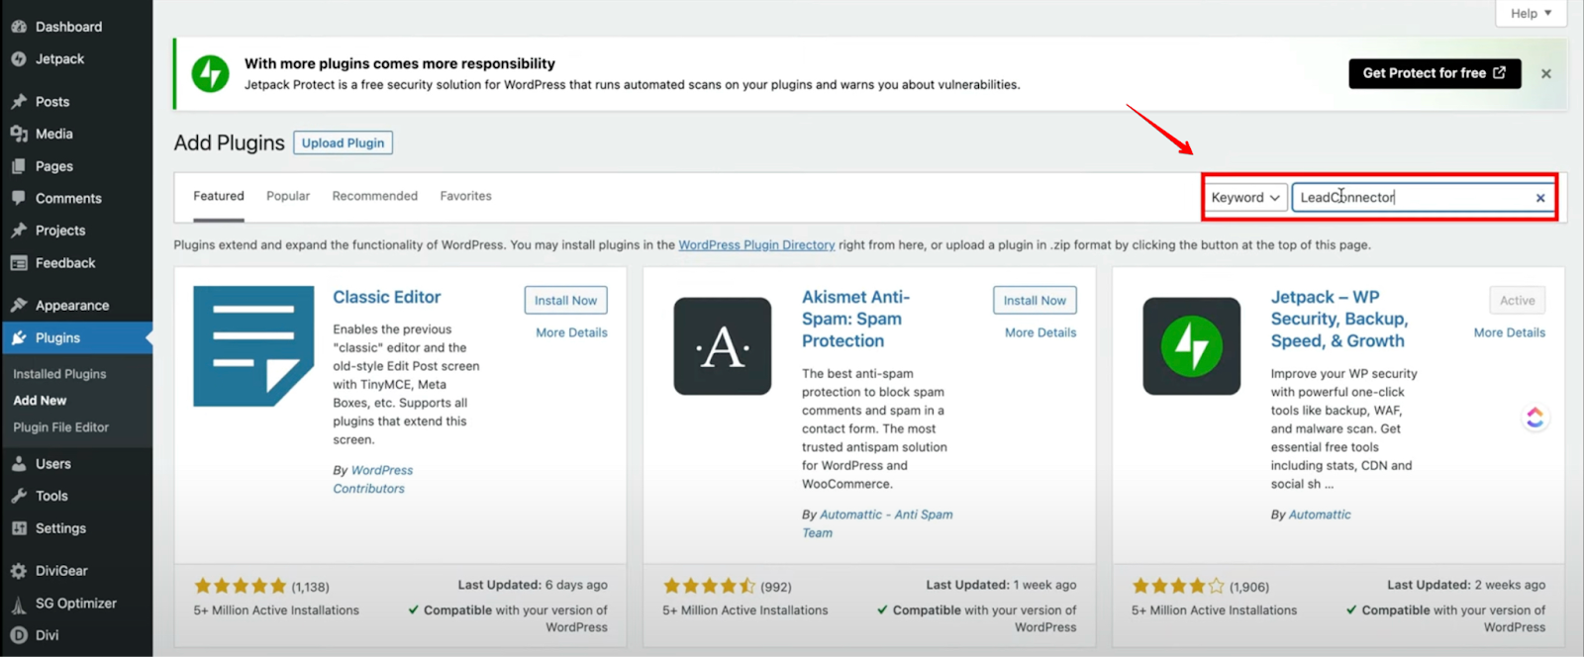The height and width of the screenshot is (657, 1584).
Task: Open Settings sidebar icon
Action: [x=19, y=528]
